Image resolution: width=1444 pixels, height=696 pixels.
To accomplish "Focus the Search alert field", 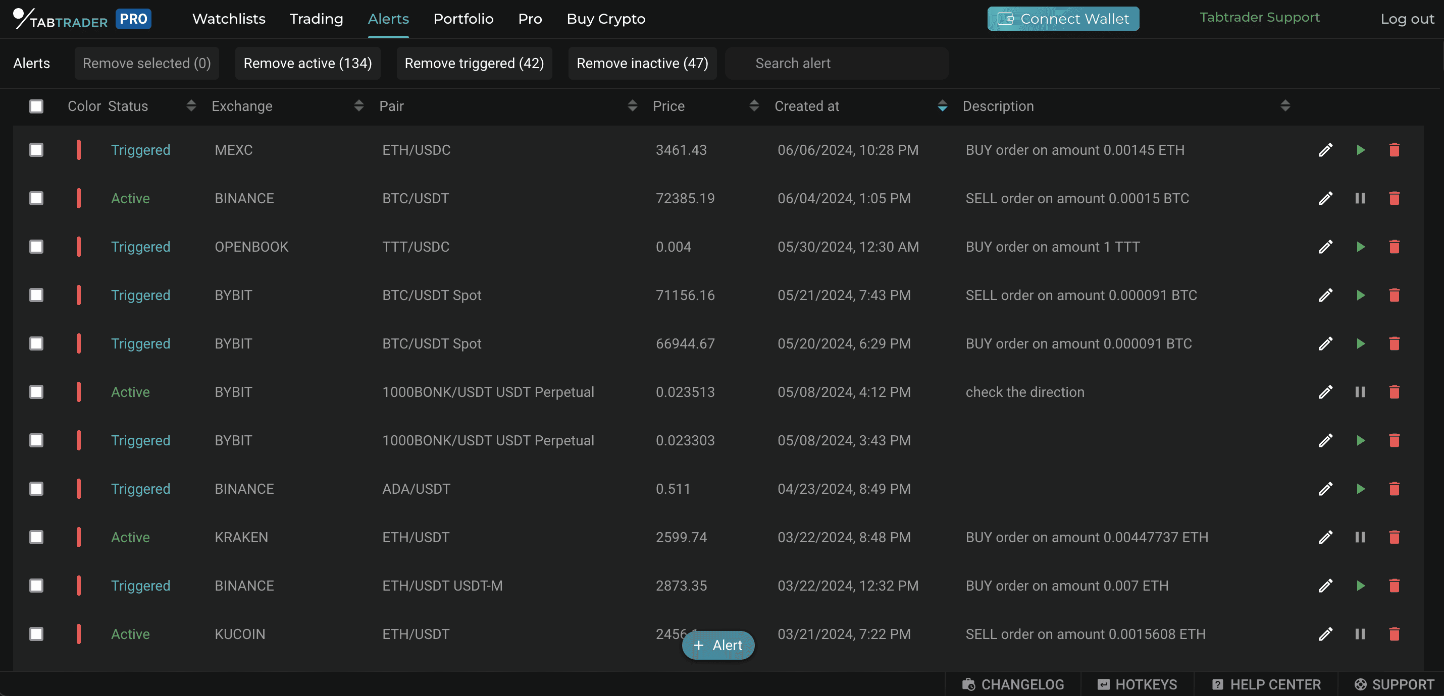I will click(x=837, y=63).
